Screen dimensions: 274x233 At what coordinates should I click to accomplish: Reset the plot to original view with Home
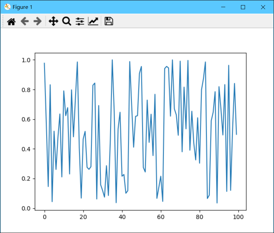tap(11, 22)
